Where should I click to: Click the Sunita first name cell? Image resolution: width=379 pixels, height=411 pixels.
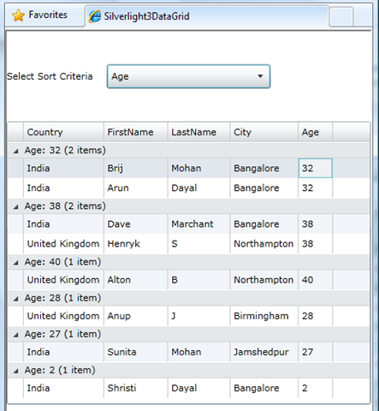(x=136, y=352)
